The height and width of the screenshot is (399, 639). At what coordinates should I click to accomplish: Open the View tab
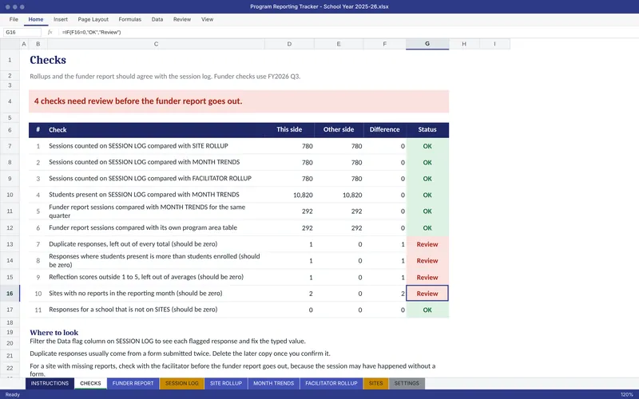click(207, 19)
